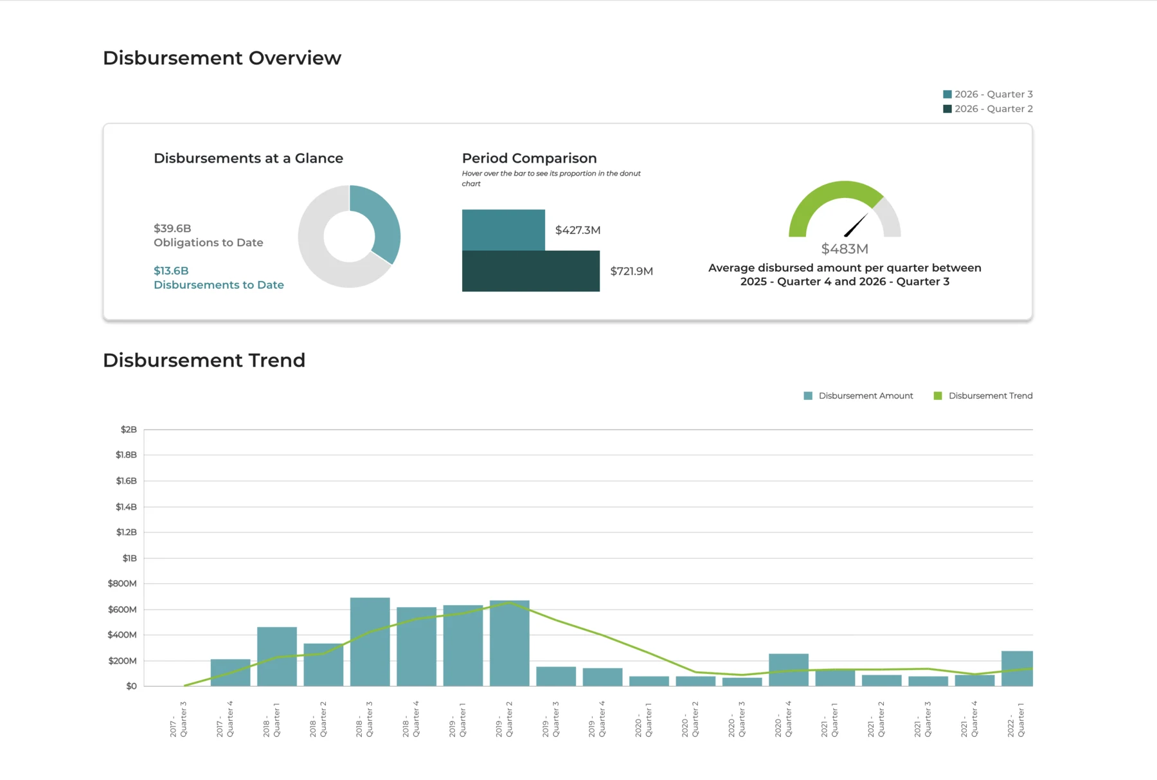
Task: Click the hover hint under Period Comparison
Action: click(551, 179)
